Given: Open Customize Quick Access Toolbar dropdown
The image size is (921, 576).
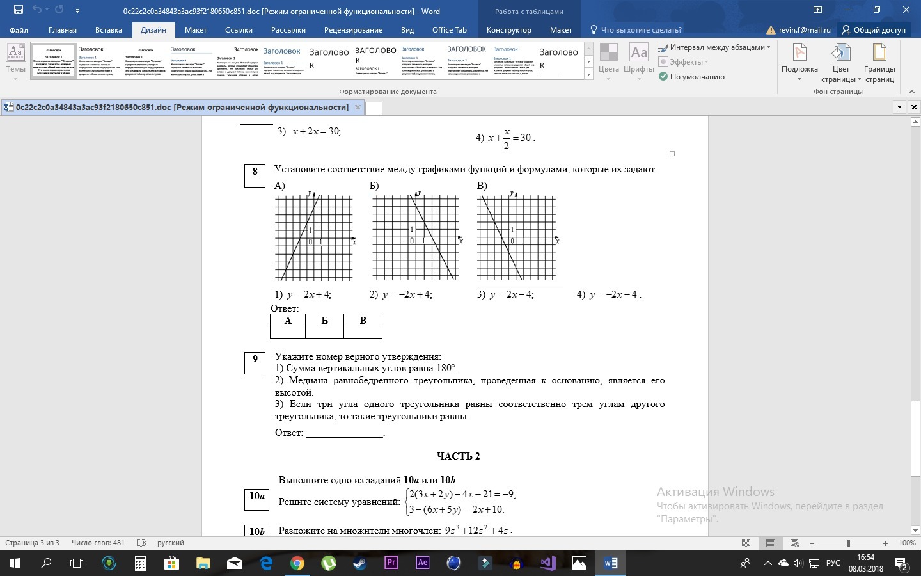Looking at the screenshot, I should (77, 11).
